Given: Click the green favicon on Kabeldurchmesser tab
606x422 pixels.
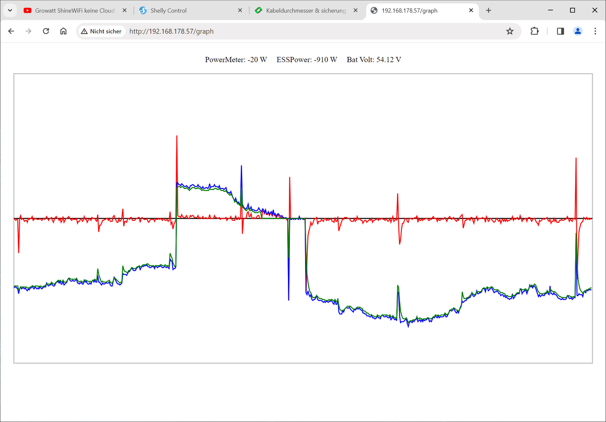Looking at the screenshot, I should click(x=258, y=11).
